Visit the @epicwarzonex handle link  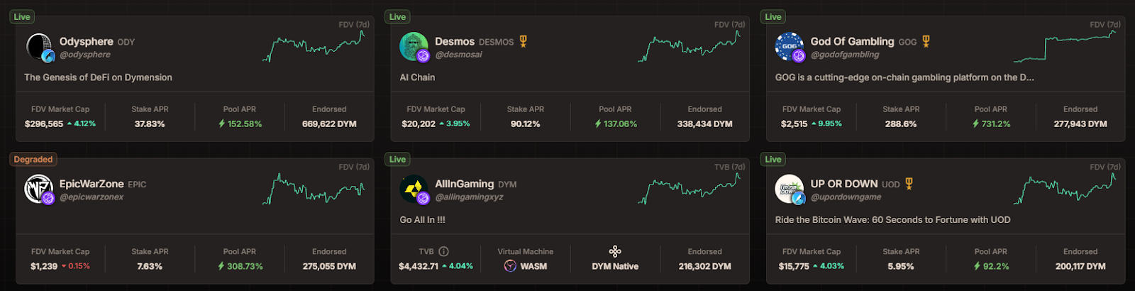92,197
